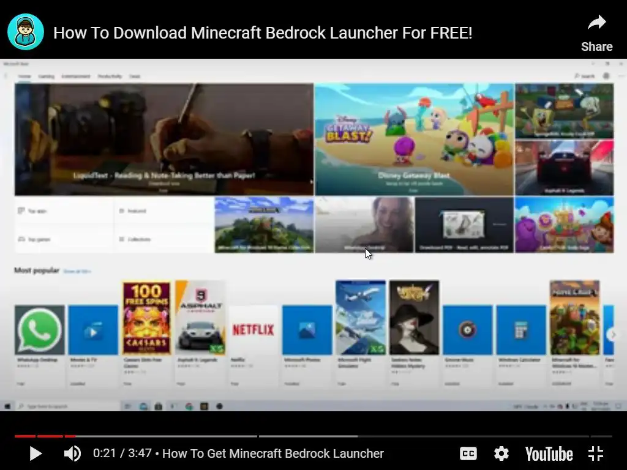
Task: Open the Seekers Notes Hidden Mystery icon
Action: click(415, 318)
